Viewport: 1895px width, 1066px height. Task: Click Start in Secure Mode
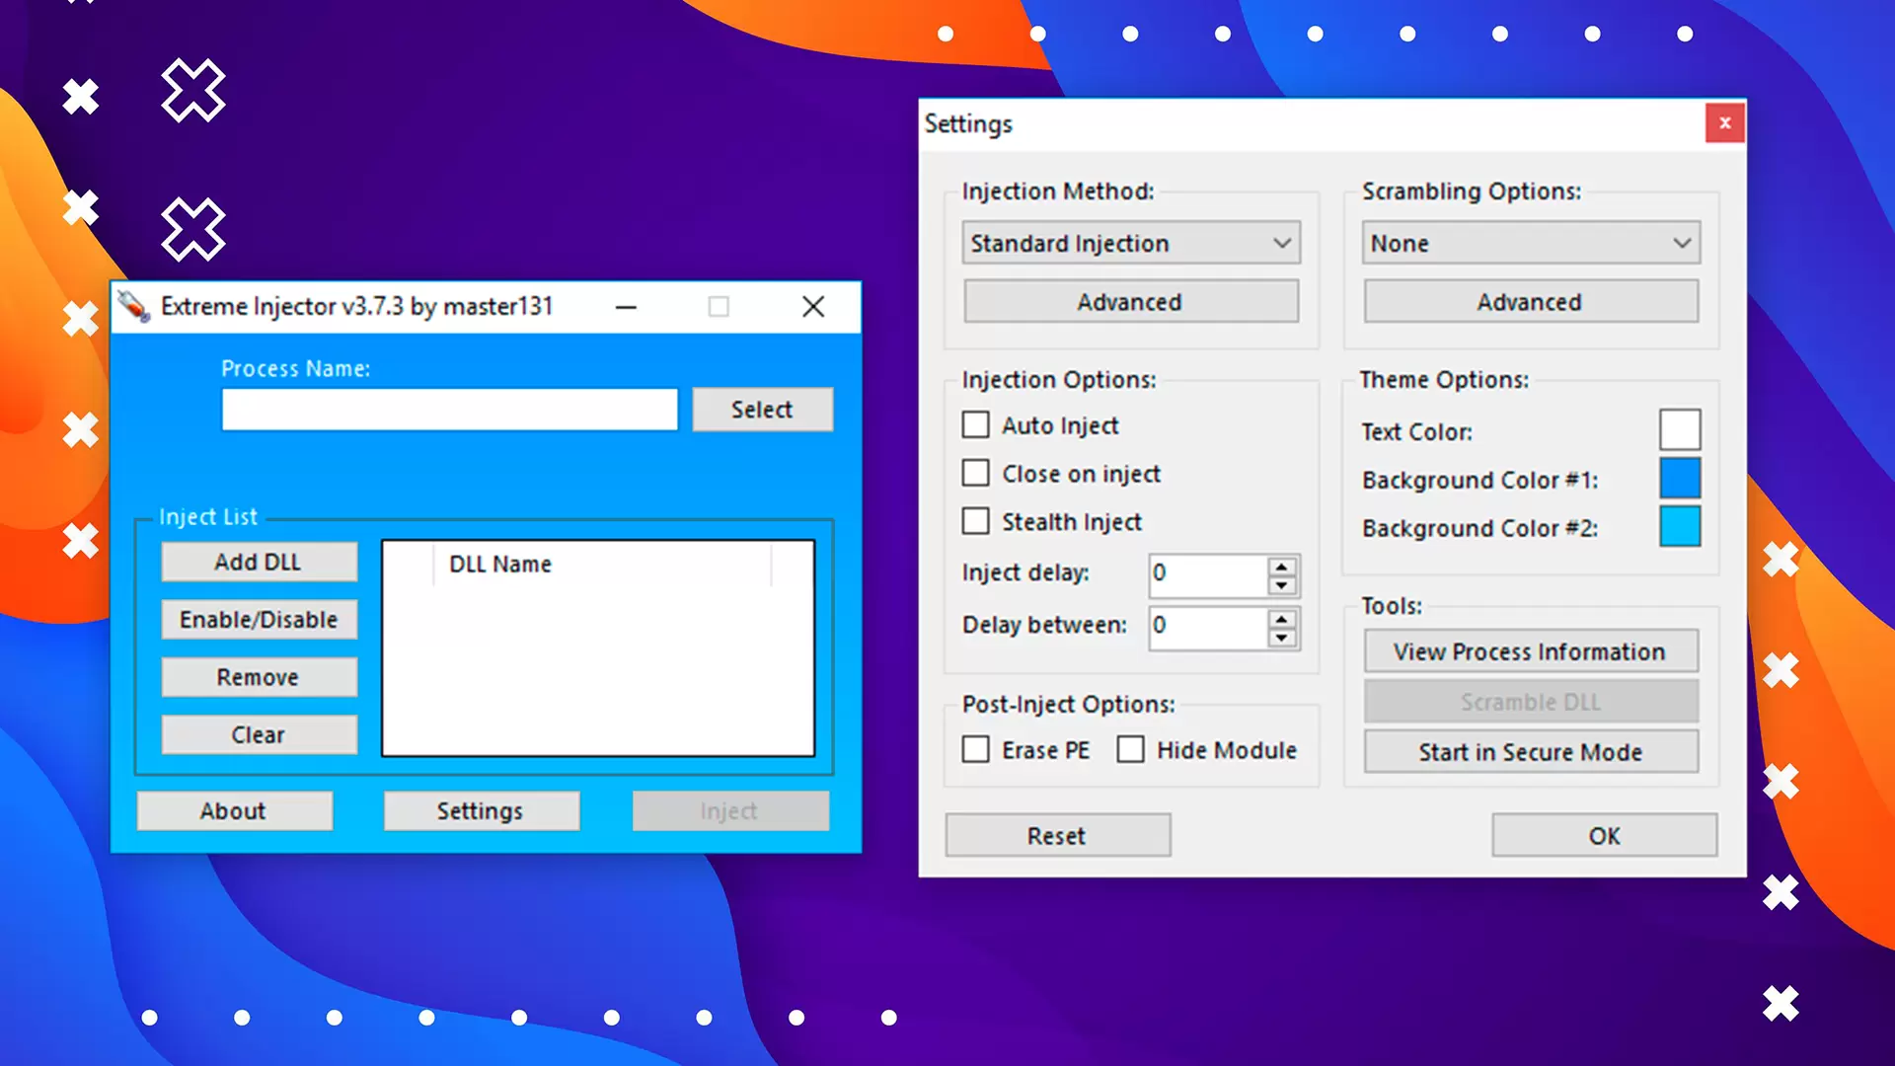[1531, 752]
